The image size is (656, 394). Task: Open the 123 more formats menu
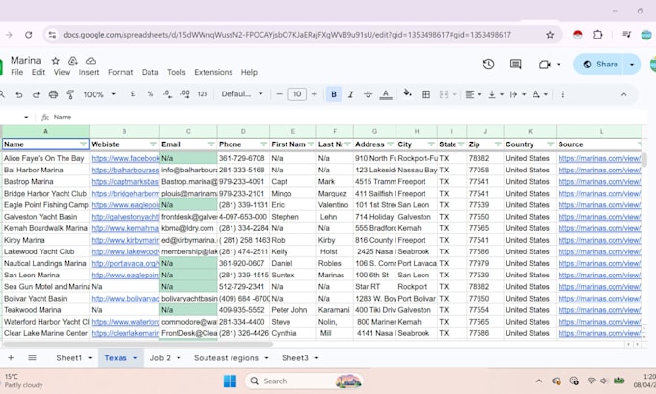click(203, 94)
